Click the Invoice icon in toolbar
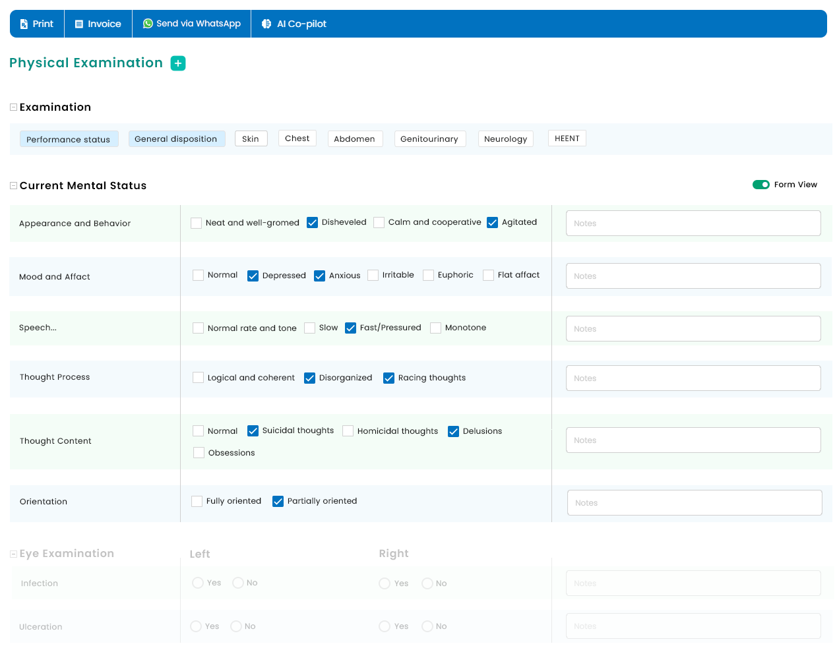The image size is (837, 652). point(79,24)
